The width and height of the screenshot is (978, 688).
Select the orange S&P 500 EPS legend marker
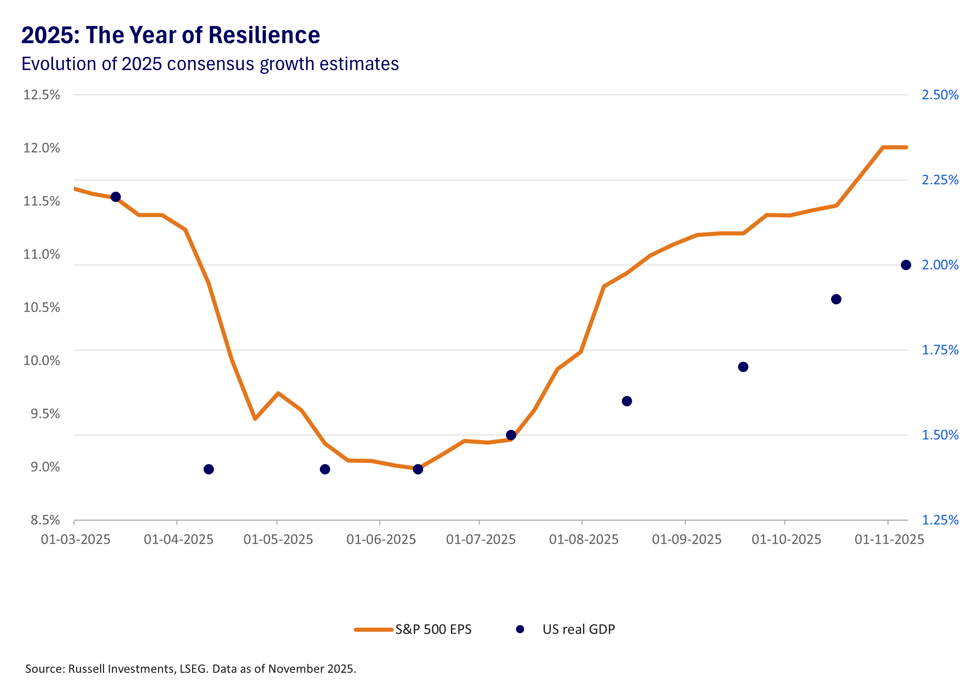click(374, 629)
